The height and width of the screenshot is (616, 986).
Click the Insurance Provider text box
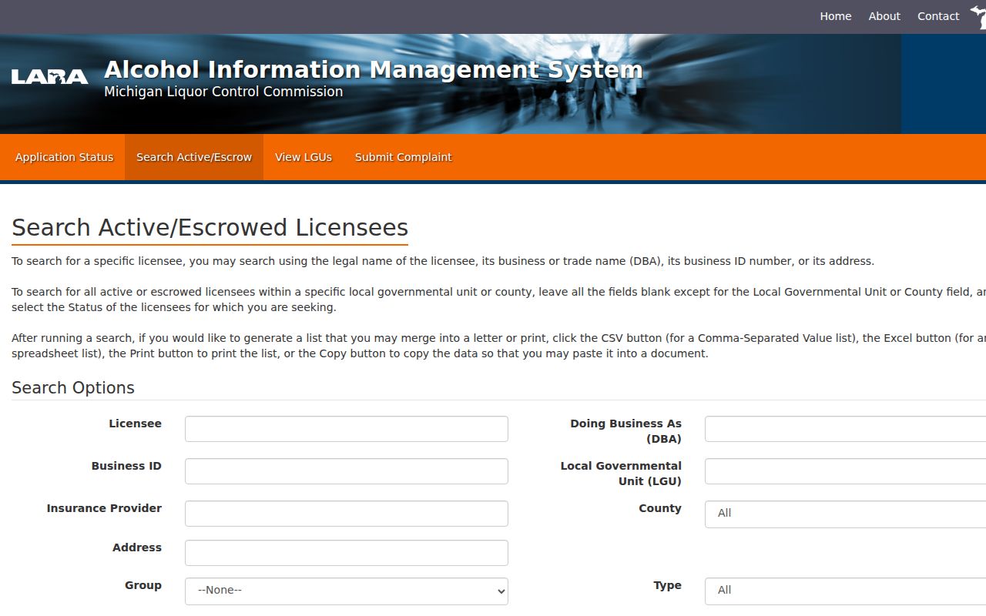click(x=347, y=514)
